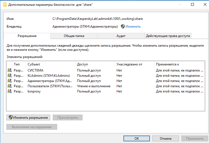Select the KLAdmins (STKH\KLAdmins) permission entry

click(x=49, y=76)
